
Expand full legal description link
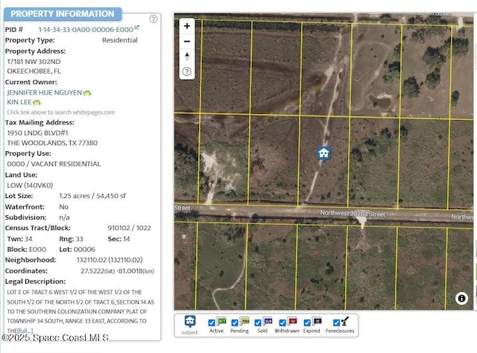[25, 331]
